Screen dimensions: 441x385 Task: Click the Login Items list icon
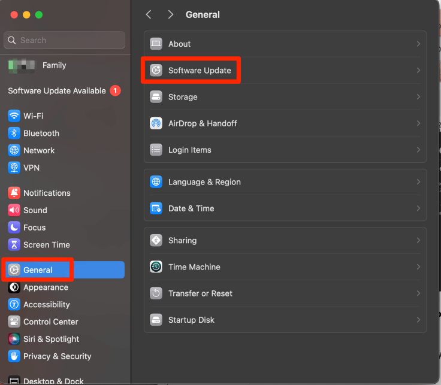156,150
